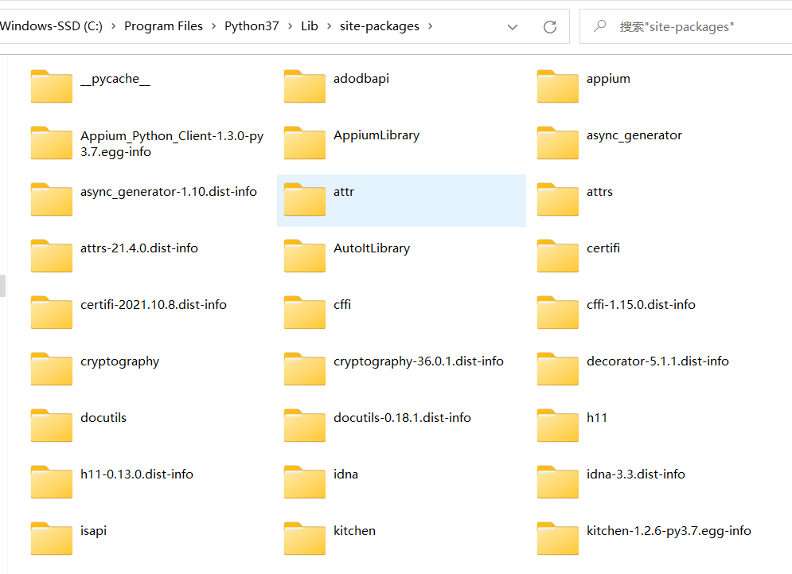Select the attrs-21.4.0.dist-info folder icon
This screenshot has height=574, width=792.
[52, 256]
